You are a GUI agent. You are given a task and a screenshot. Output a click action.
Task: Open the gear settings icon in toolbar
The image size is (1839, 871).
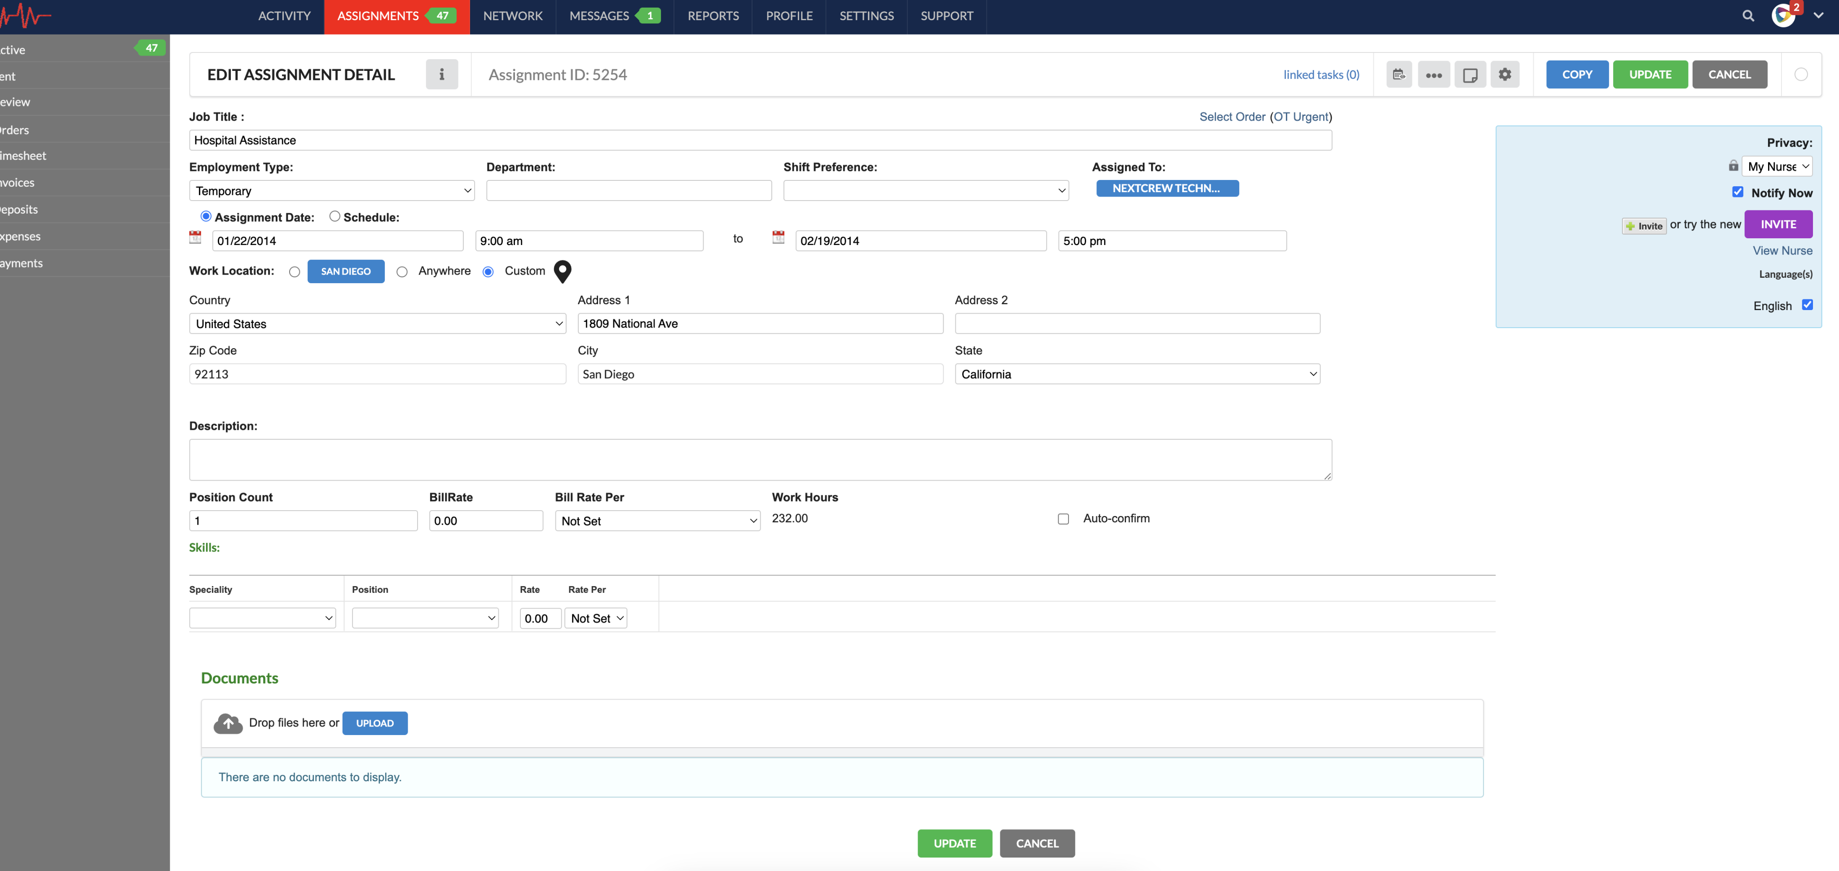click(1505, 74)
